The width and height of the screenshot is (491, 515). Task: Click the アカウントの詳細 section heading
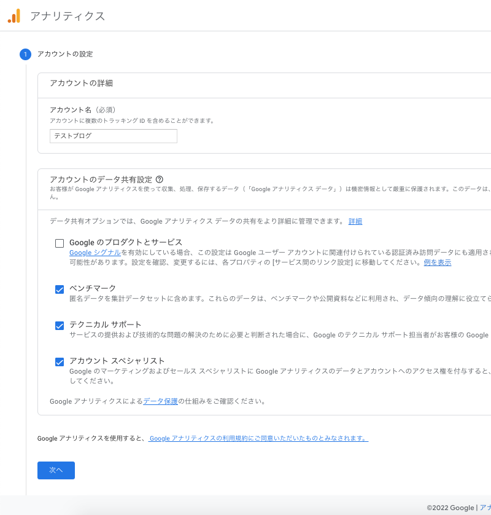82,83
